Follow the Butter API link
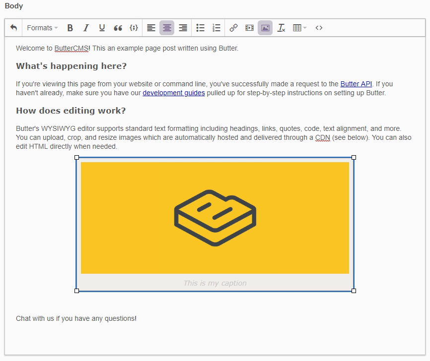The width and height of the screenshot is (430, 361). (x=356, y=84)
